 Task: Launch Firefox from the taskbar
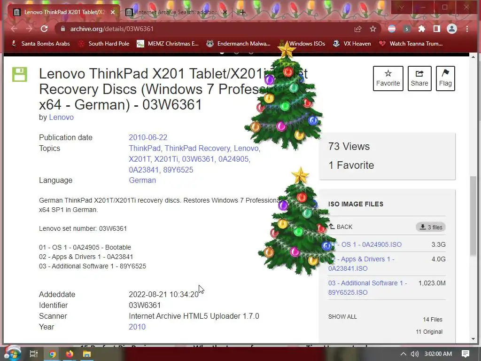tap(70, 354)
